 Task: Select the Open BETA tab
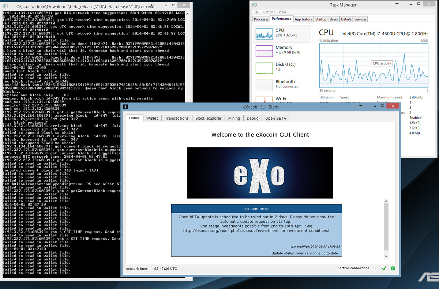click(x=276, y=118)
